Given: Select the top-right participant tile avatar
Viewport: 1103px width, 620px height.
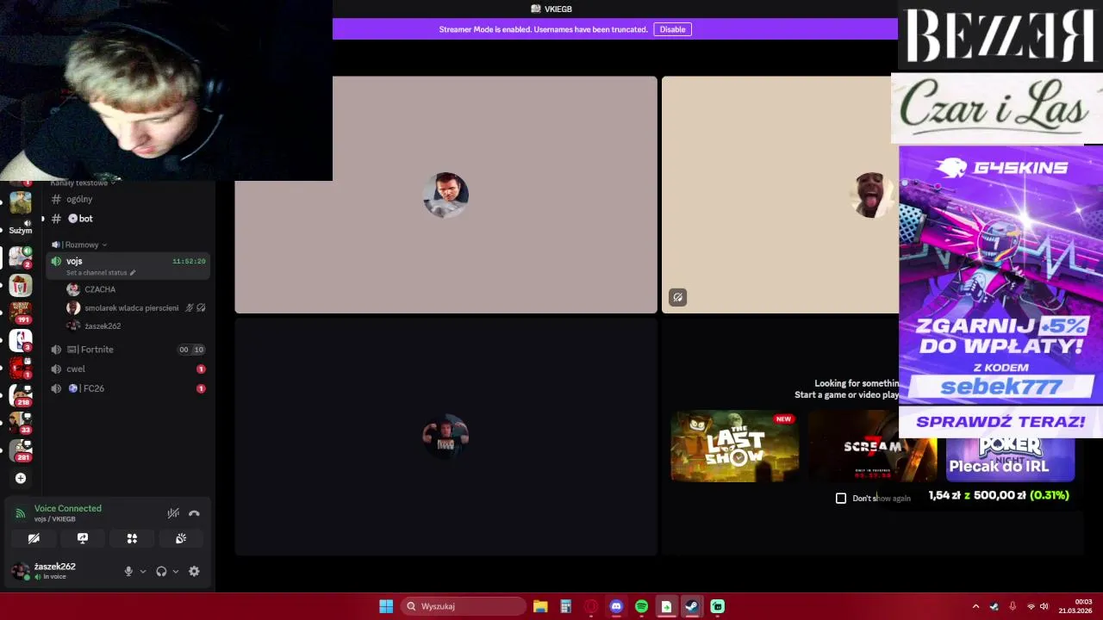Looking at the screenshot, I should pos(873,195).
